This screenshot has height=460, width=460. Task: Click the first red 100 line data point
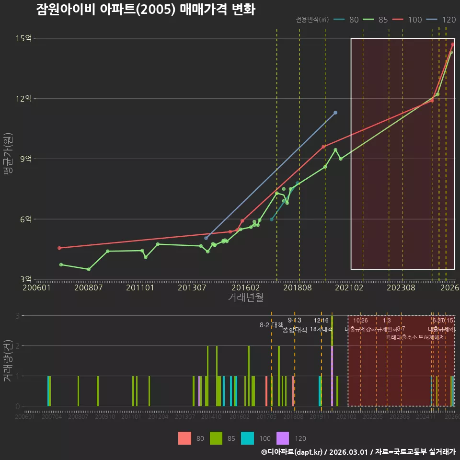click(x=59, y=248)
